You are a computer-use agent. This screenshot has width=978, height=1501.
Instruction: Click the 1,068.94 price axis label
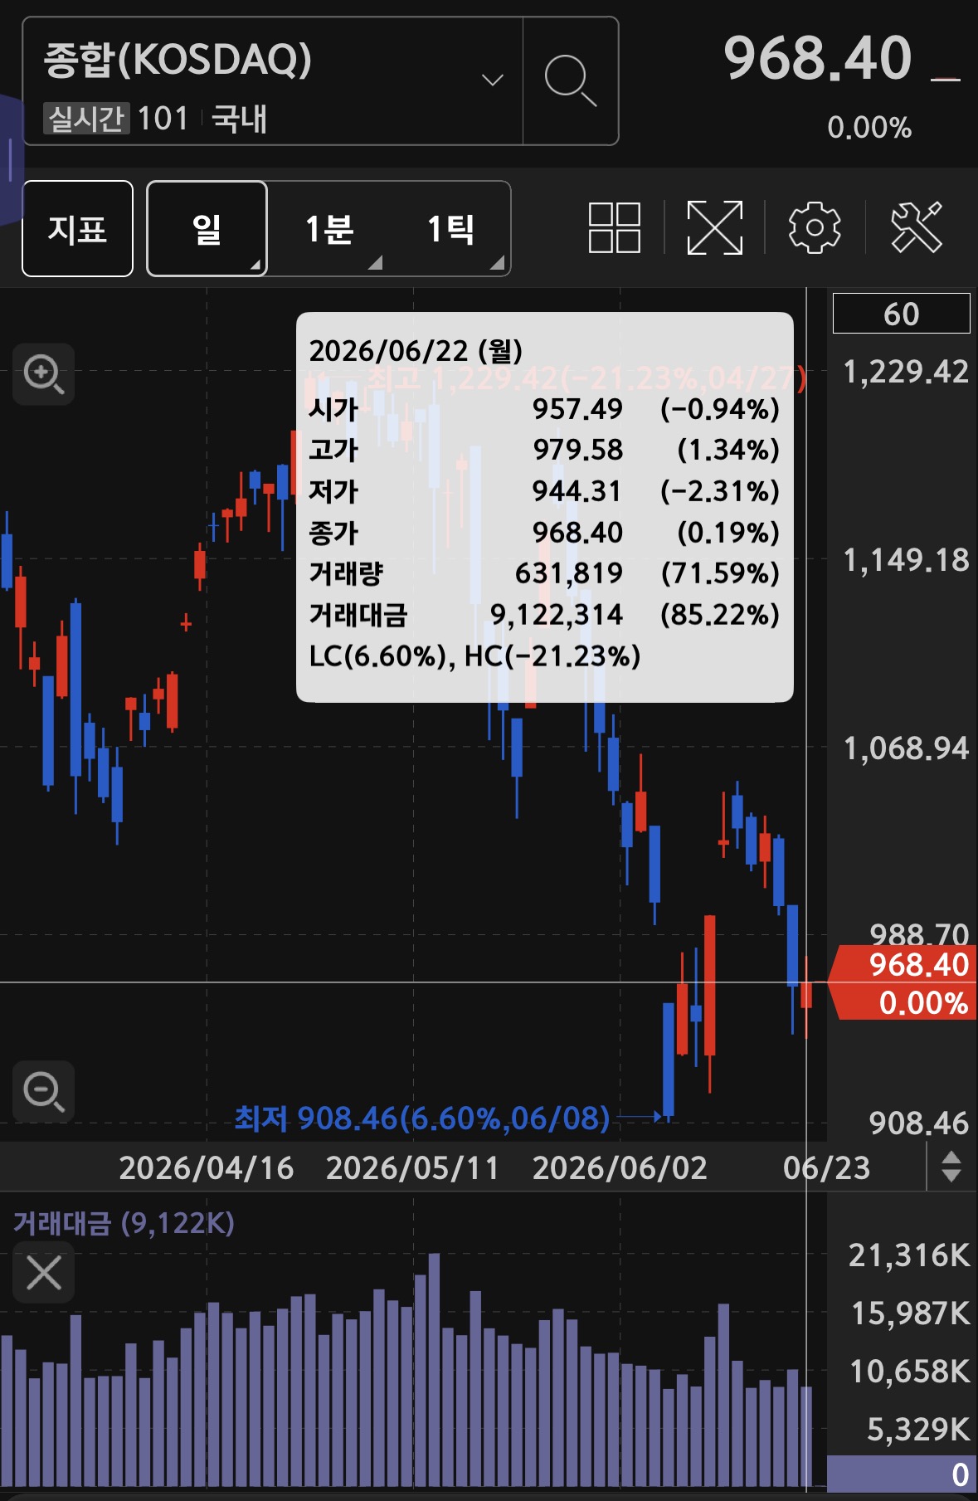(906, 748)
